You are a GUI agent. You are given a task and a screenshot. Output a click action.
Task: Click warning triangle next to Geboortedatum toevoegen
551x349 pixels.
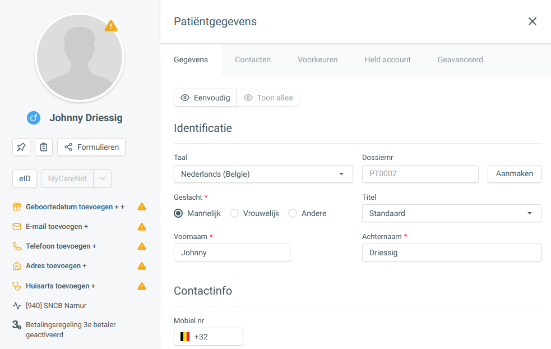pyautogui.click(x=142, y=206)
